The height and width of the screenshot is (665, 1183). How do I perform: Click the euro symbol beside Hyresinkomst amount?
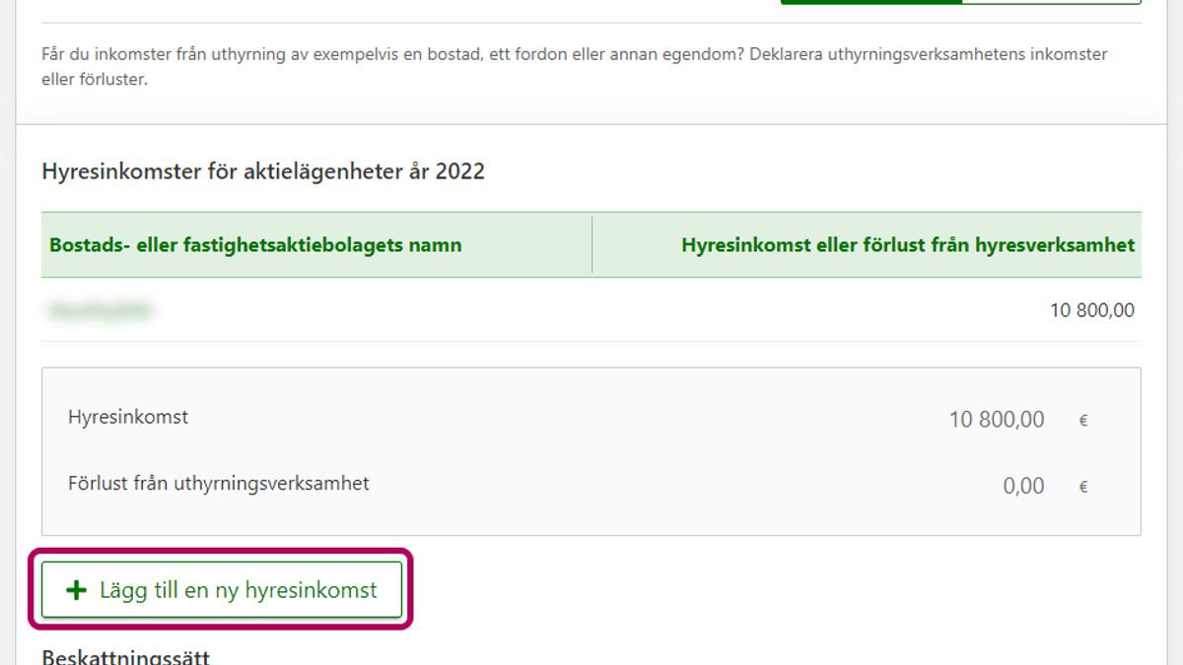coord(1083,421)
